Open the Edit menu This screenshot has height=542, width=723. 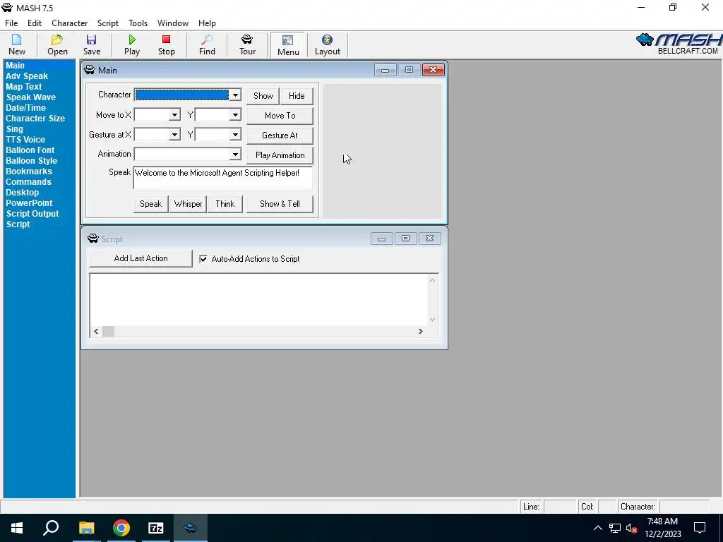35,23
